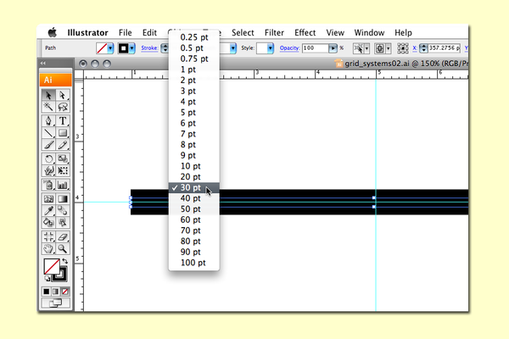This screenshot has height=339, width=509.
Task: Open the Fill color dropdown arrow
Action: click(111, 49)
